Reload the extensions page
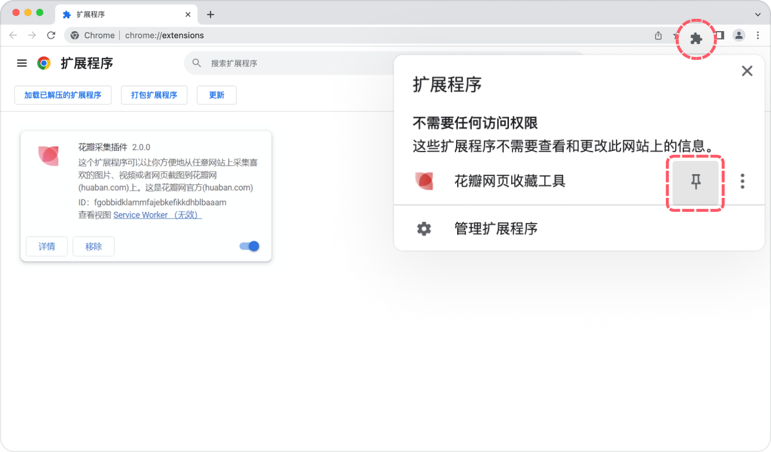 coord(51,35)
